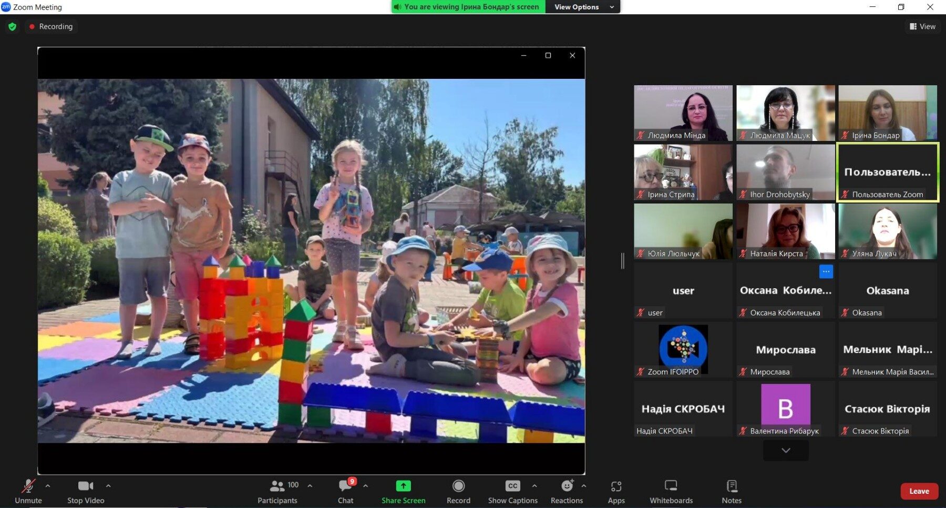Unmute the microphone
The width and height of the screenshot is (946, 508).
pyautogui.click(x=28, y=492)
